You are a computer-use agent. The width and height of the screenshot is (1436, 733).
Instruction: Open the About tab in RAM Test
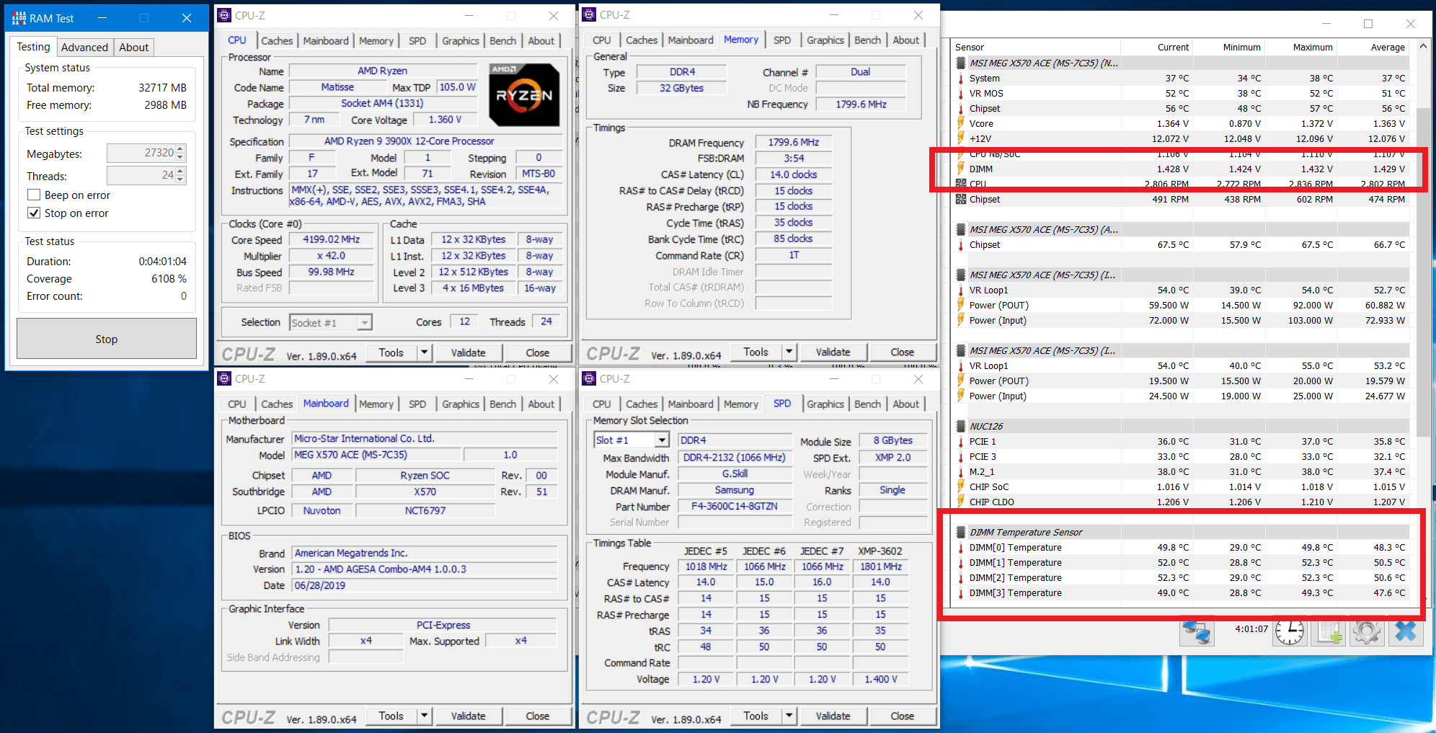133,47
